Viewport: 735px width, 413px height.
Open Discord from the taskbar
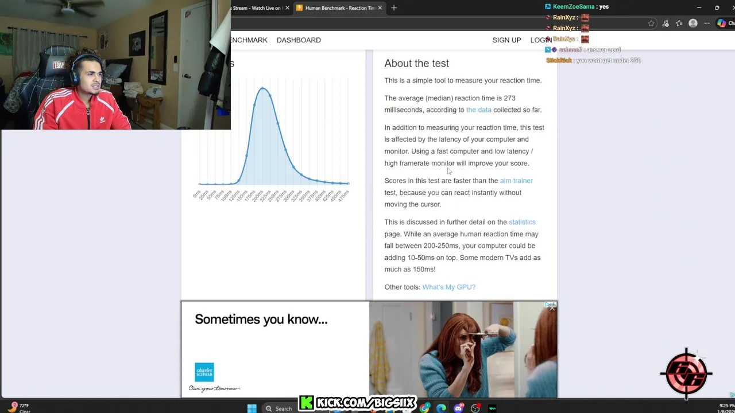pos(458,408)
